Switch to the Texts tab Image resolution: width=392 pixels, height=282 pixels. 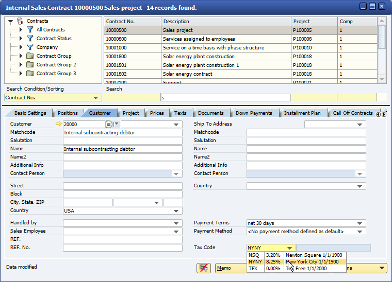coord(180,113)
